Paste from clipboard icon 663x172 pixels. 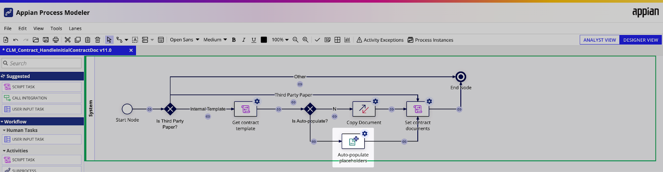[87, 40]
